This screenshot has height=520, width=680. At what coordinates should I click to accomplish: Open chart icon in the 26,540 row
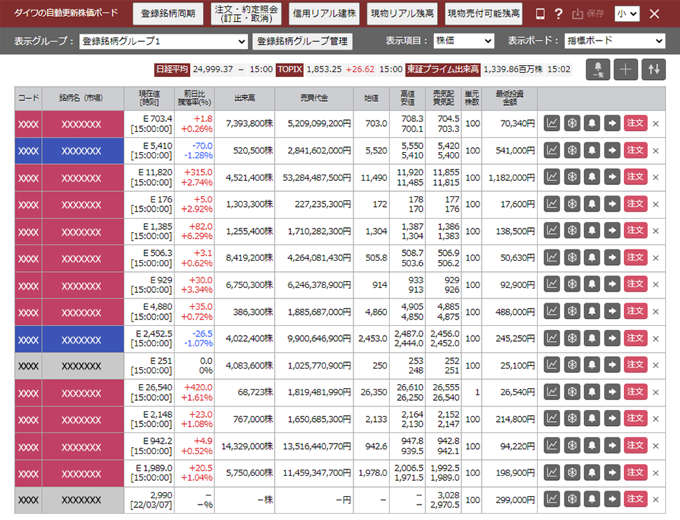pos(552,392)
